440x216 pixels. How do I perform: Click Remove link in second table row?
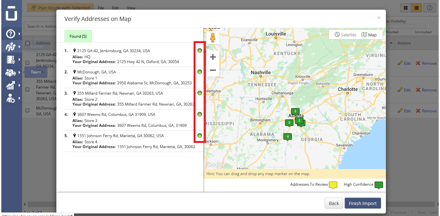426,90
